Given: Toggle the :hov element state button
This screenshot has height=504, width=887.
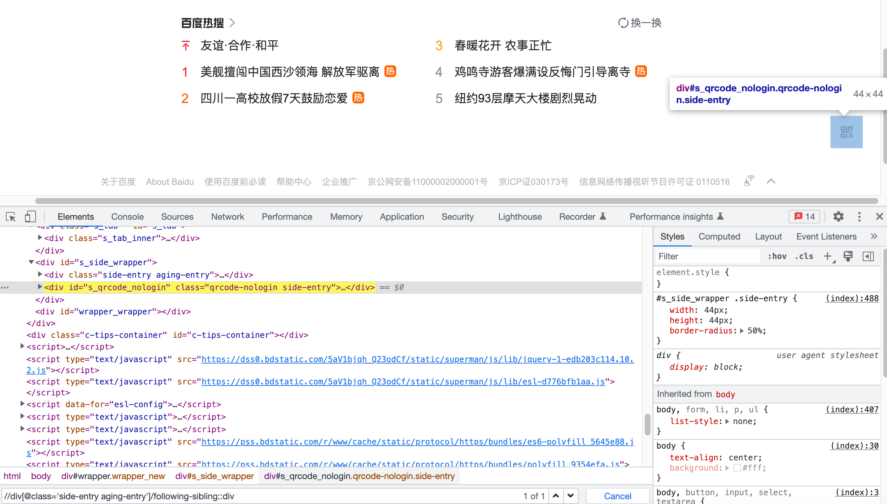Looking at the screenshot, I should 777,256.
